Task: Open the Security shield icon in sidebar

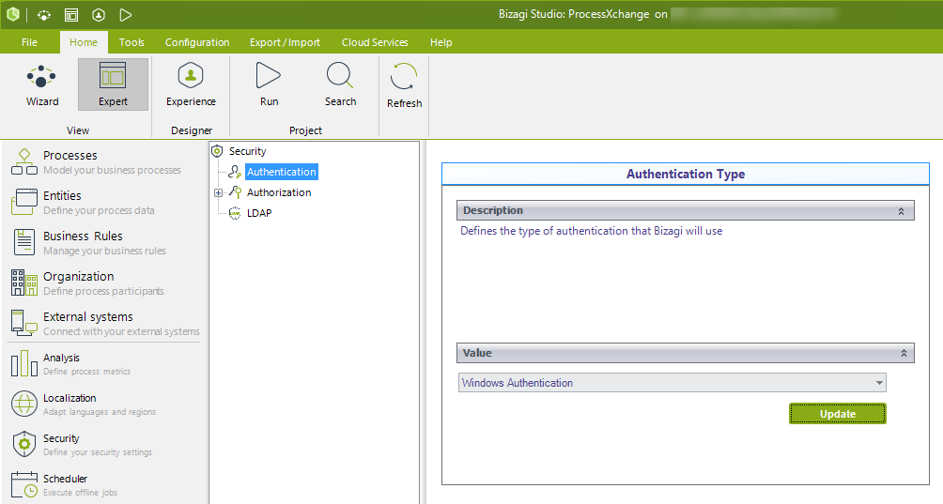Action: [x=24, y=444]
